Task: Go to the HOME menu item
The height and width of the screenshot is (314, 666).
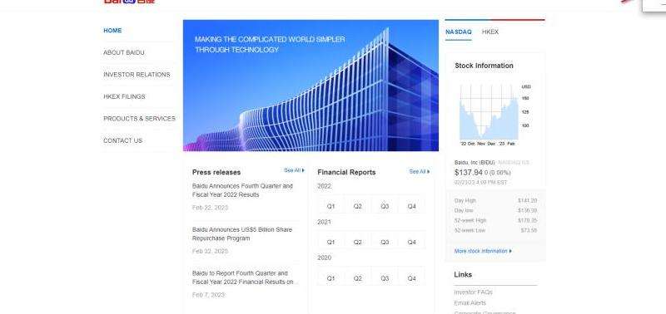Action: (112, 31)
